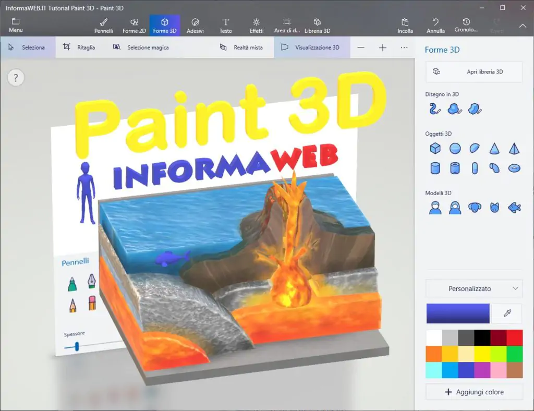The image size is (534, 411).
Task: Click the question mark help button
Action: pos(16,78)
